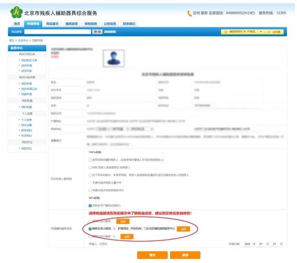
Task: Open 我的购买订单 in the sidebar
Action: (x=29, y=60)
